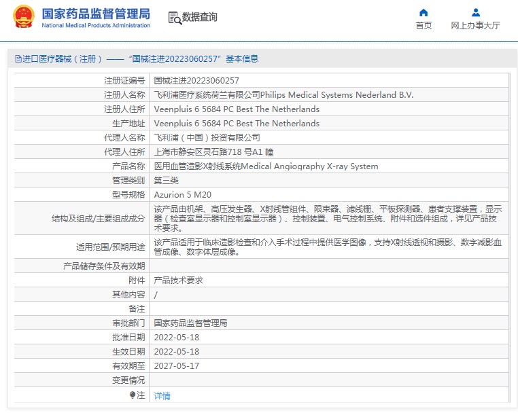
Task: Click National Medical Products Administration subtitle
Action: tap(96, 25)
